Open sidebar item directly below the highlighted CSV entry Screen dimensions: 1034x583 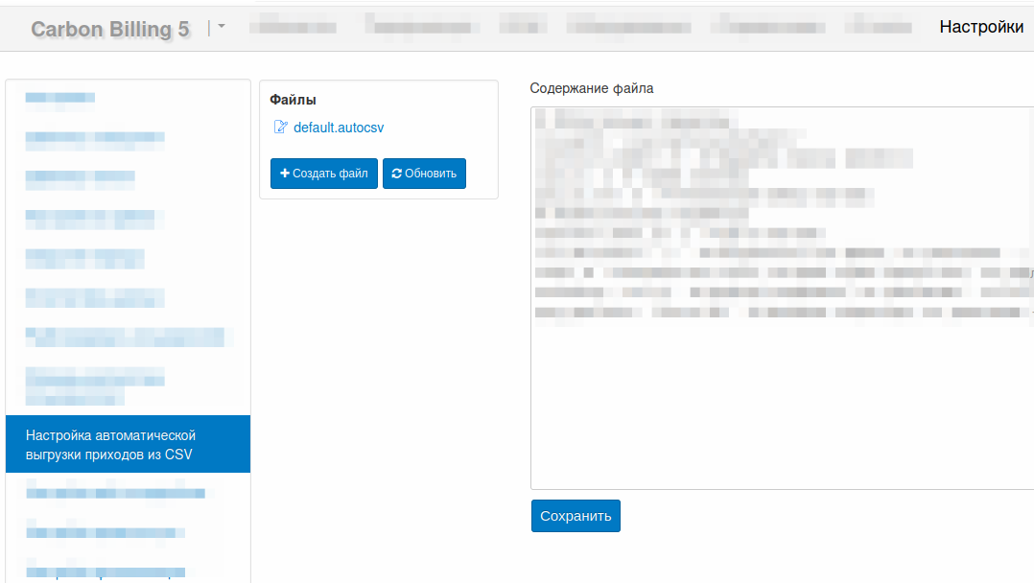[115, 494]
